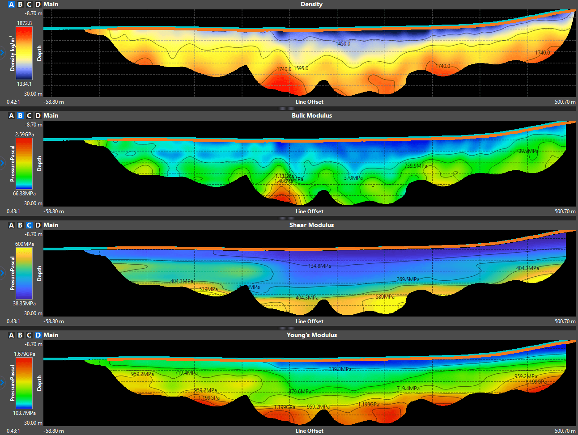Click the 1450.0 contour label in Density
The height and width of the screenshot is (435, 578).
pos(343,44)
